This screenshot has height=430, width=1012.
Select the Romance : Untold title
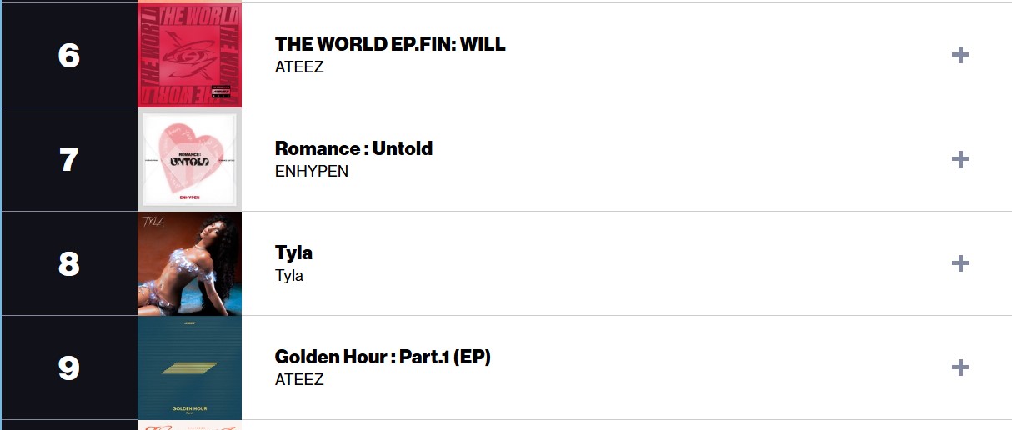tap(353, 148)
